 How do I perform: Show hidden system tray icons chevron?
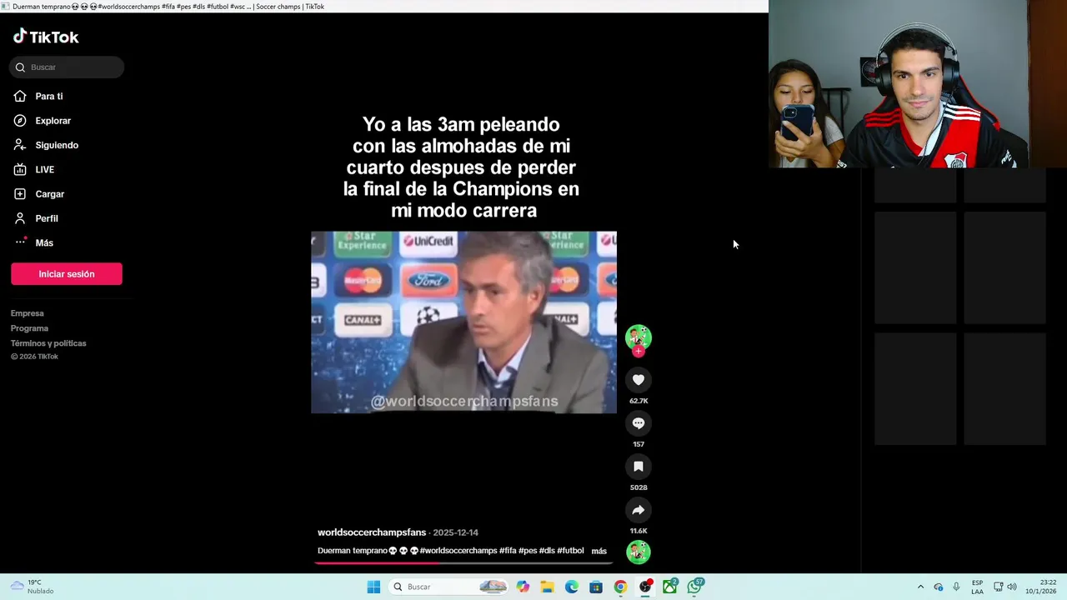click(920, 587)
